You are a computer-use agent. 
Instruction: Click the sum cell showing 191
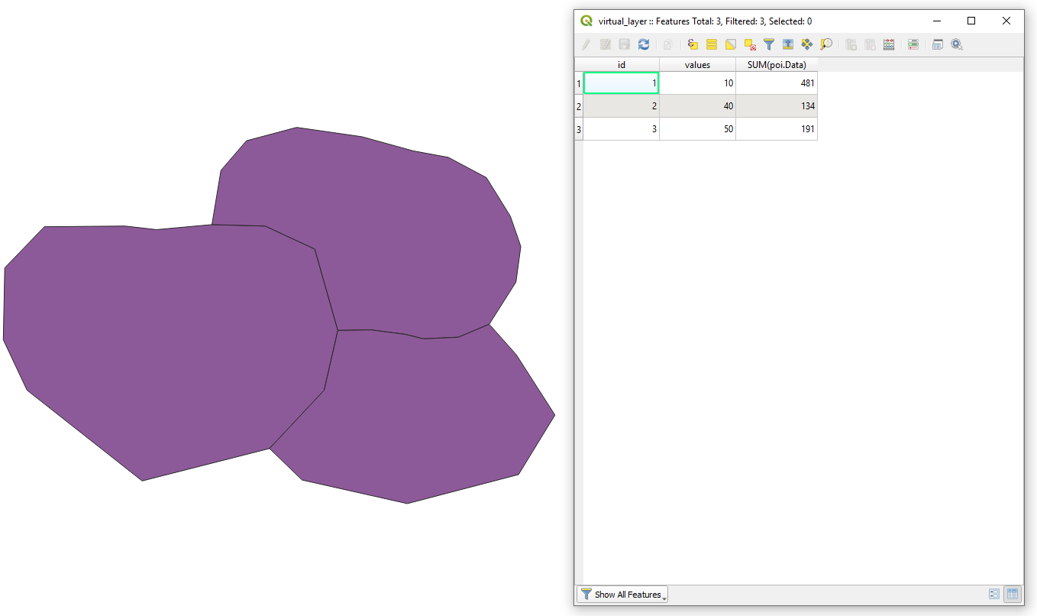[777, 129]
